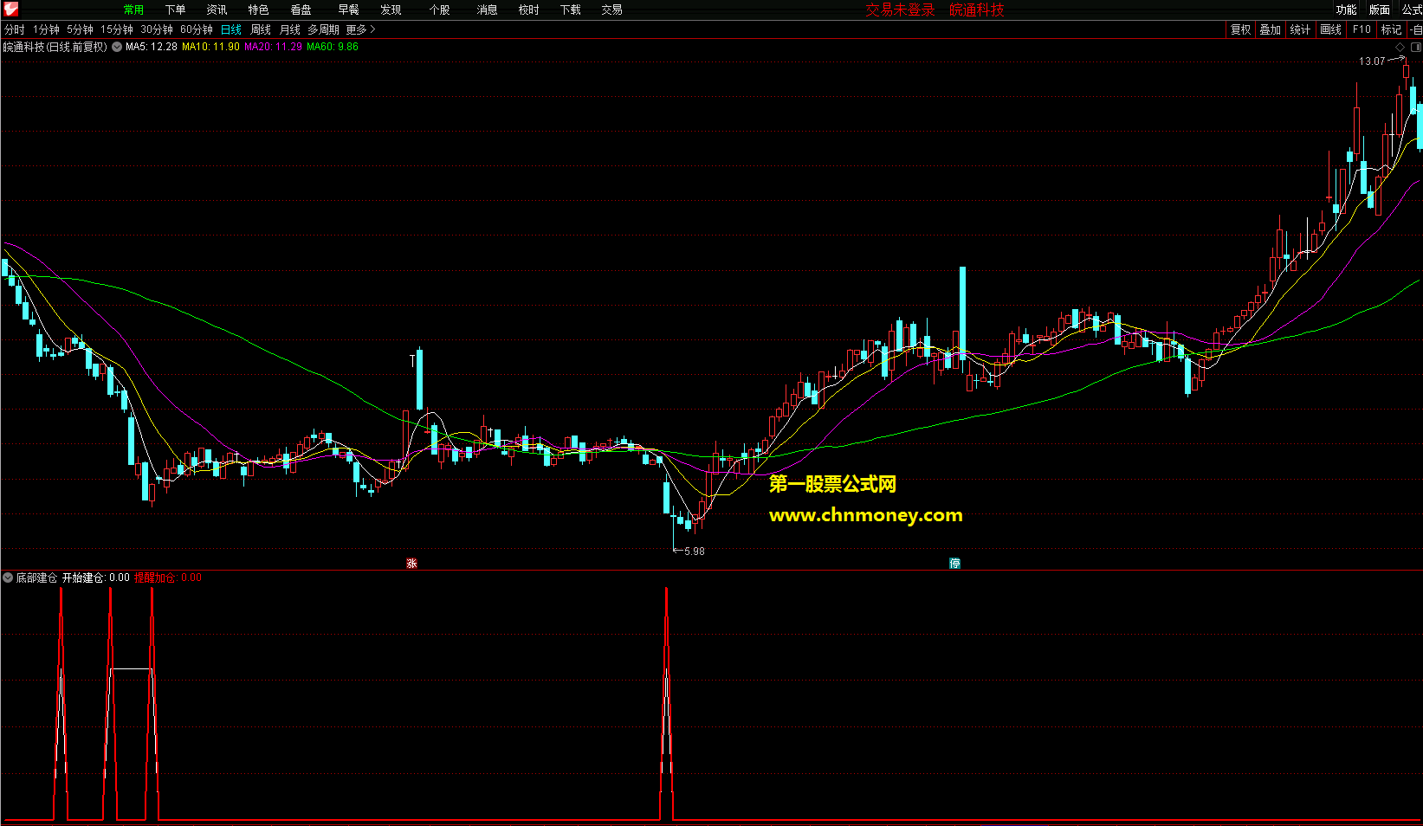Click the 皖通科技 title text
This screenshot has width=1423, height=826.
pos(977,10)
